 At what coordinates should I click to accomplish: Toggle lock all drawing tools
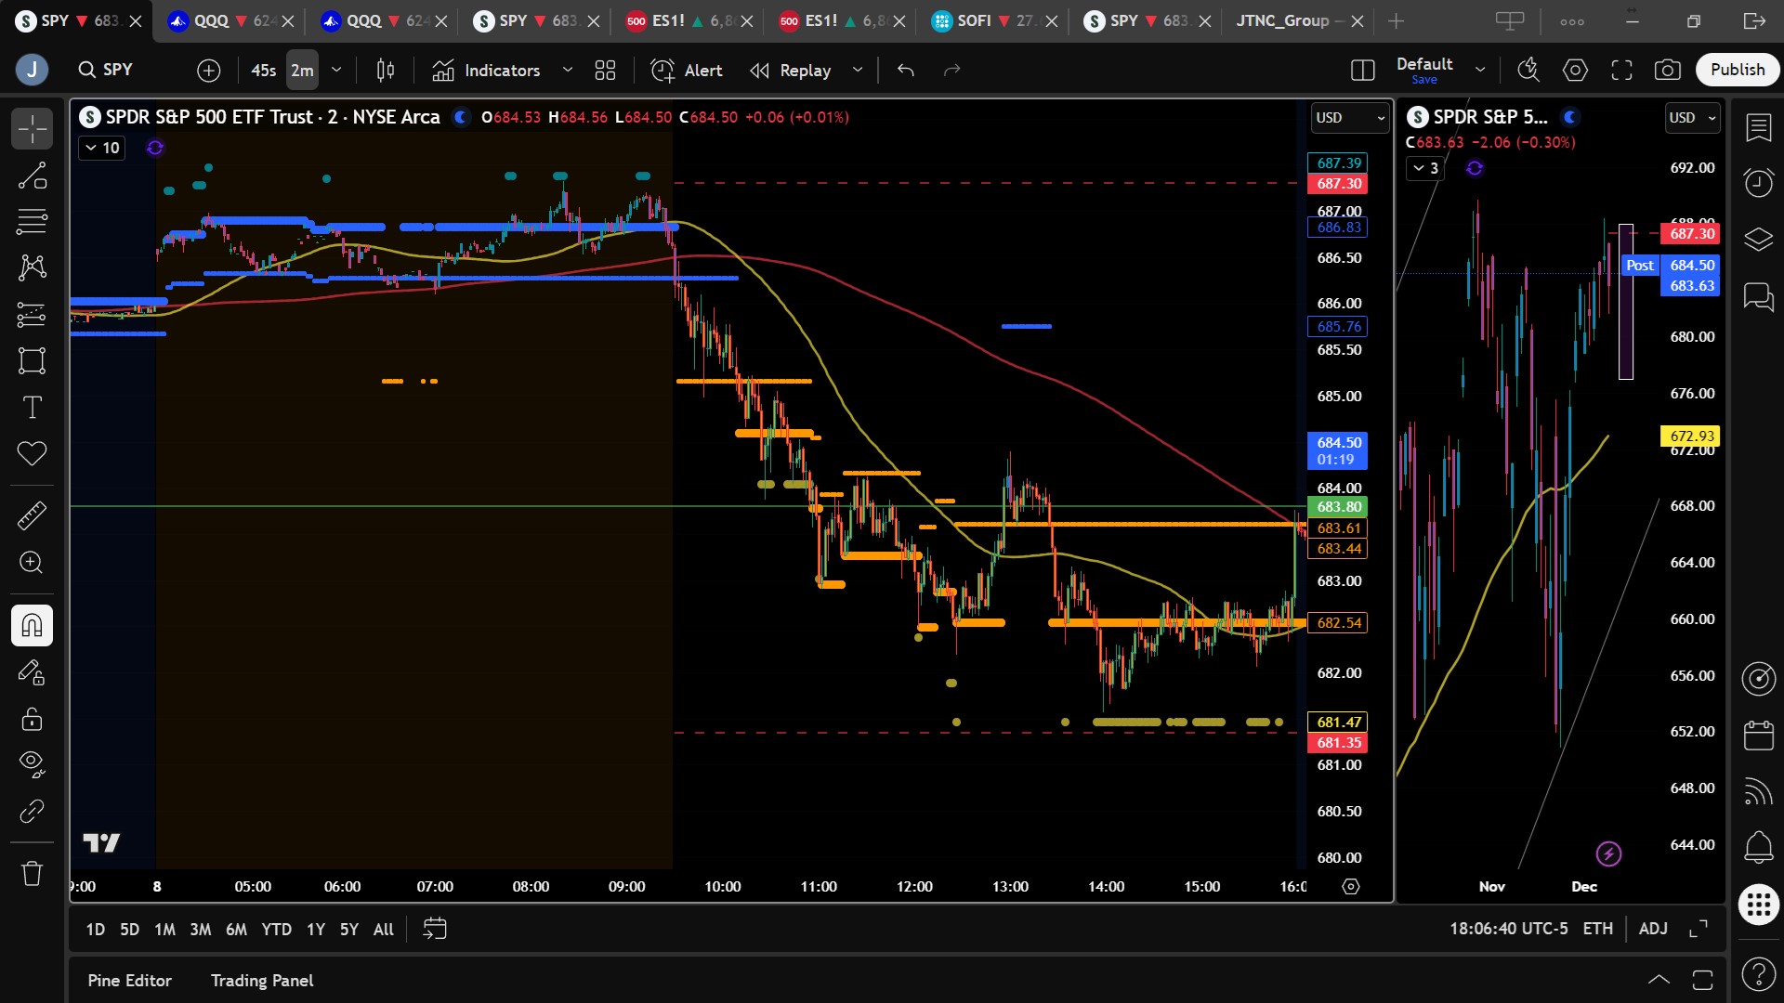[x=32, y=719]
